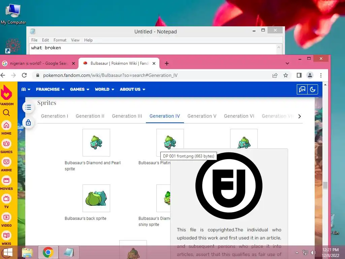Select Generation V sprites tab

[x=202, y=116]
